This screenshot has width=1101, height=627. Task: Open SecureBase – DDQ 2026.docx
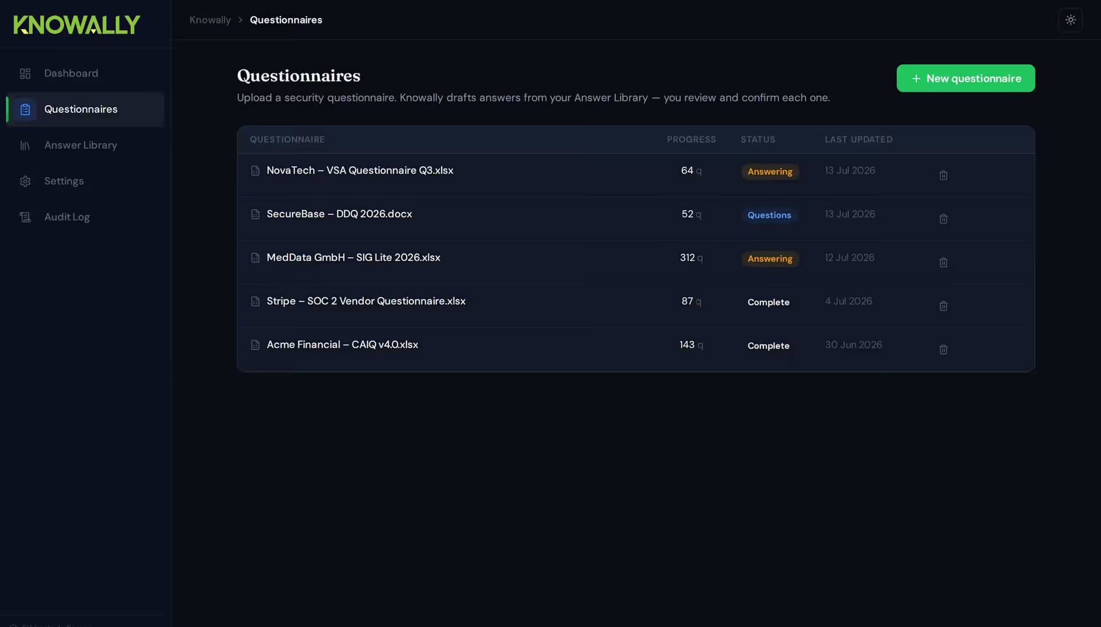(339, 214)
